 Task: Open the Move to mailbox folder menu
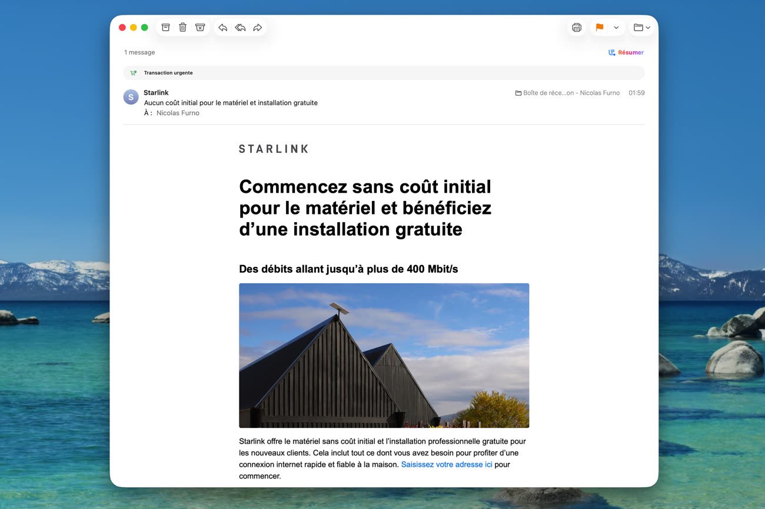tap(641, 28)
